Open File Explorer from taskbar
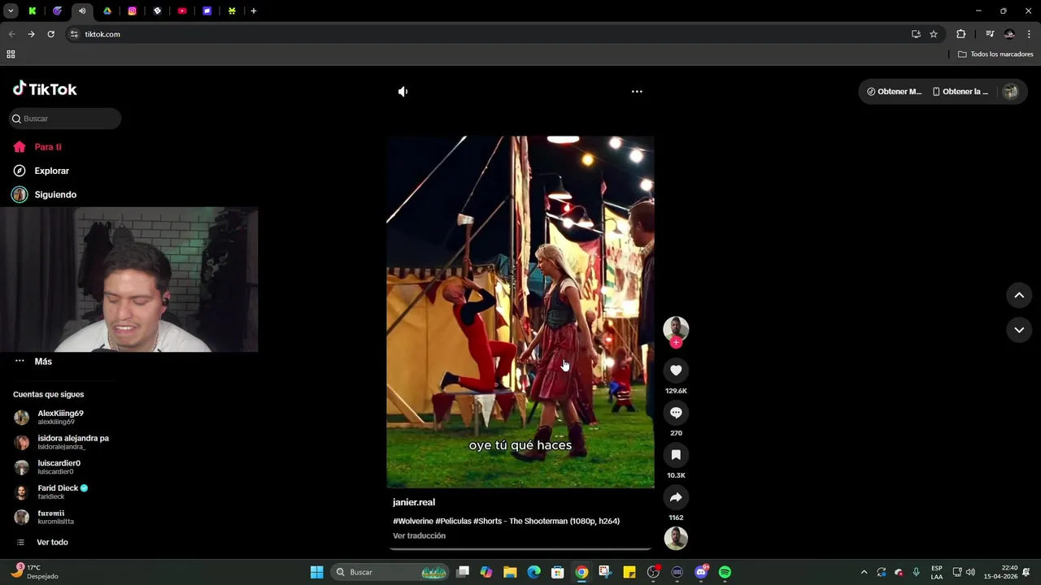 (x=510, y=572)
